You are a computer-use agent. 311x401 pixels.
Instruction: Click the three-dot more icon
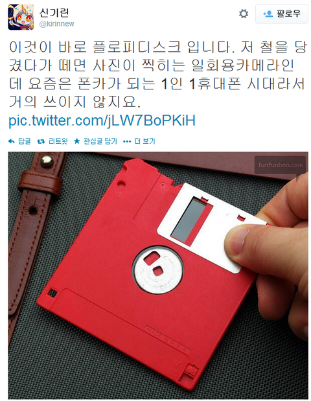(x=127, y=141)
